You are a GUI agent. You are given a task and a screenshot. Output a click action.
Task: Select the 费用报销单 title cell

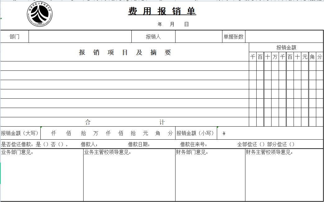click(162, 11)
